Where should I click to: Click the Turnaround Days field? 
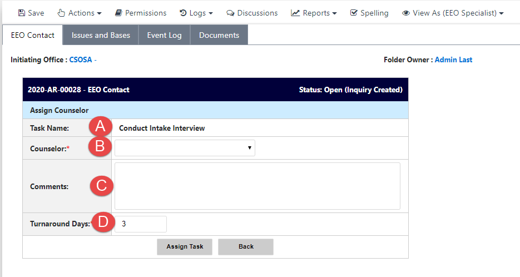[141, 224]
